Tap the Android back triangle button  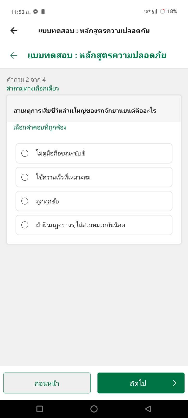coord(148,409)
